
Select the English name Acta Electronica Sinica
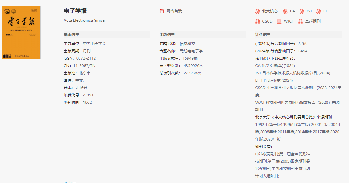coord(84,20)
